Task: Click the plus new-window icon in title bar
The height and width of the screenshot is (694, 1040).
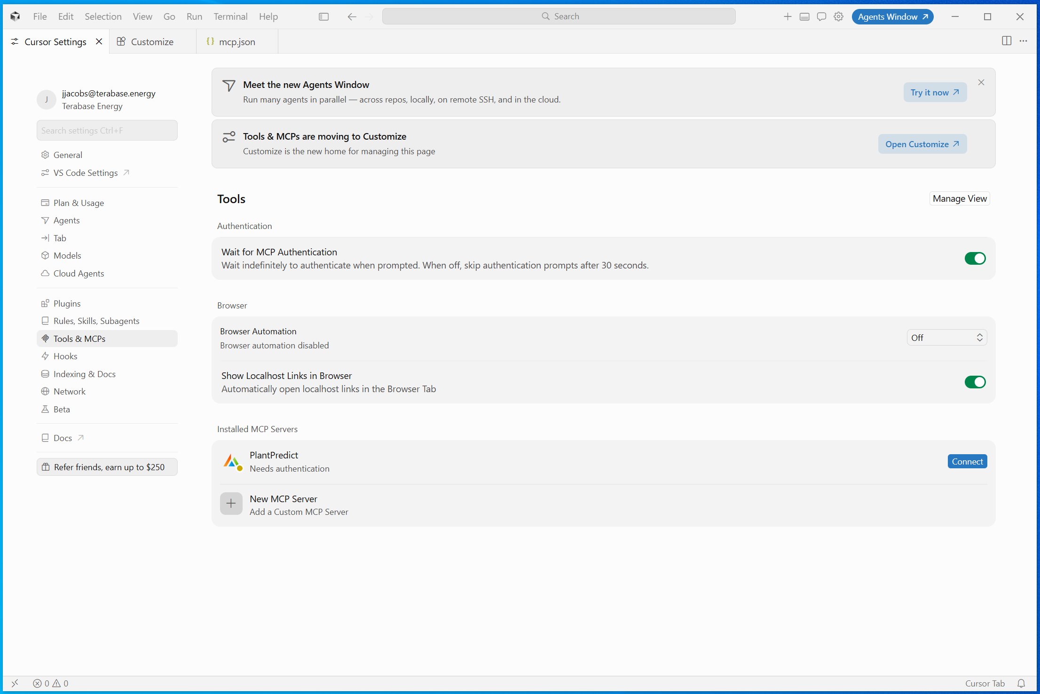Action: point(788,16)
